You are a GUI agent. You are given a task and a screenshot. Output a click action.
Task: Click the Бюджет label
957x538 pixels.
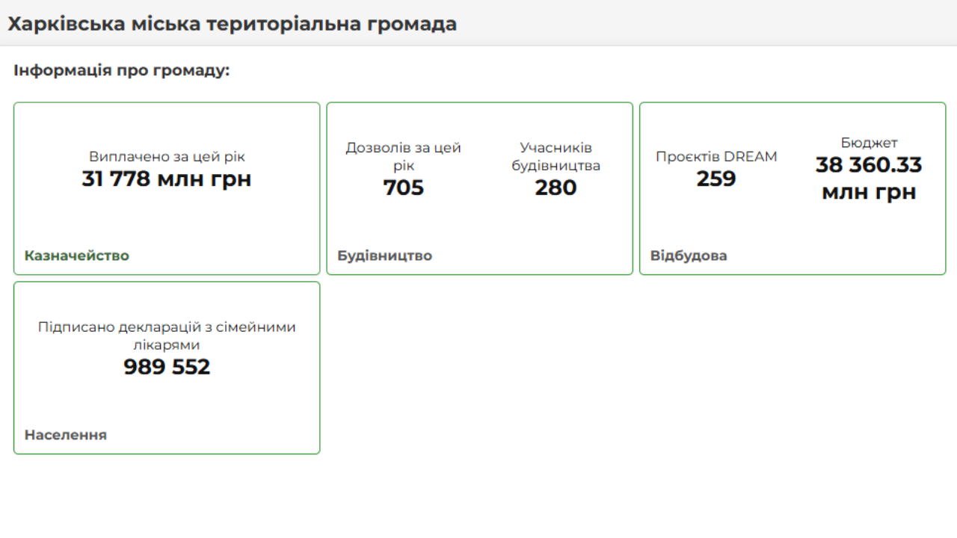click(x=869, y=143)
